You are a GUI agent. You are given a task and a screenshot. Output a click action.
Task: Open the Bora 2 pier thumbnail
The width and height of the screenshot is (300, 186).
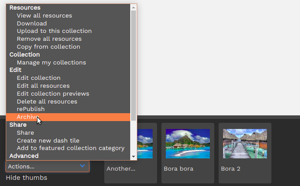tap(245, 143)
